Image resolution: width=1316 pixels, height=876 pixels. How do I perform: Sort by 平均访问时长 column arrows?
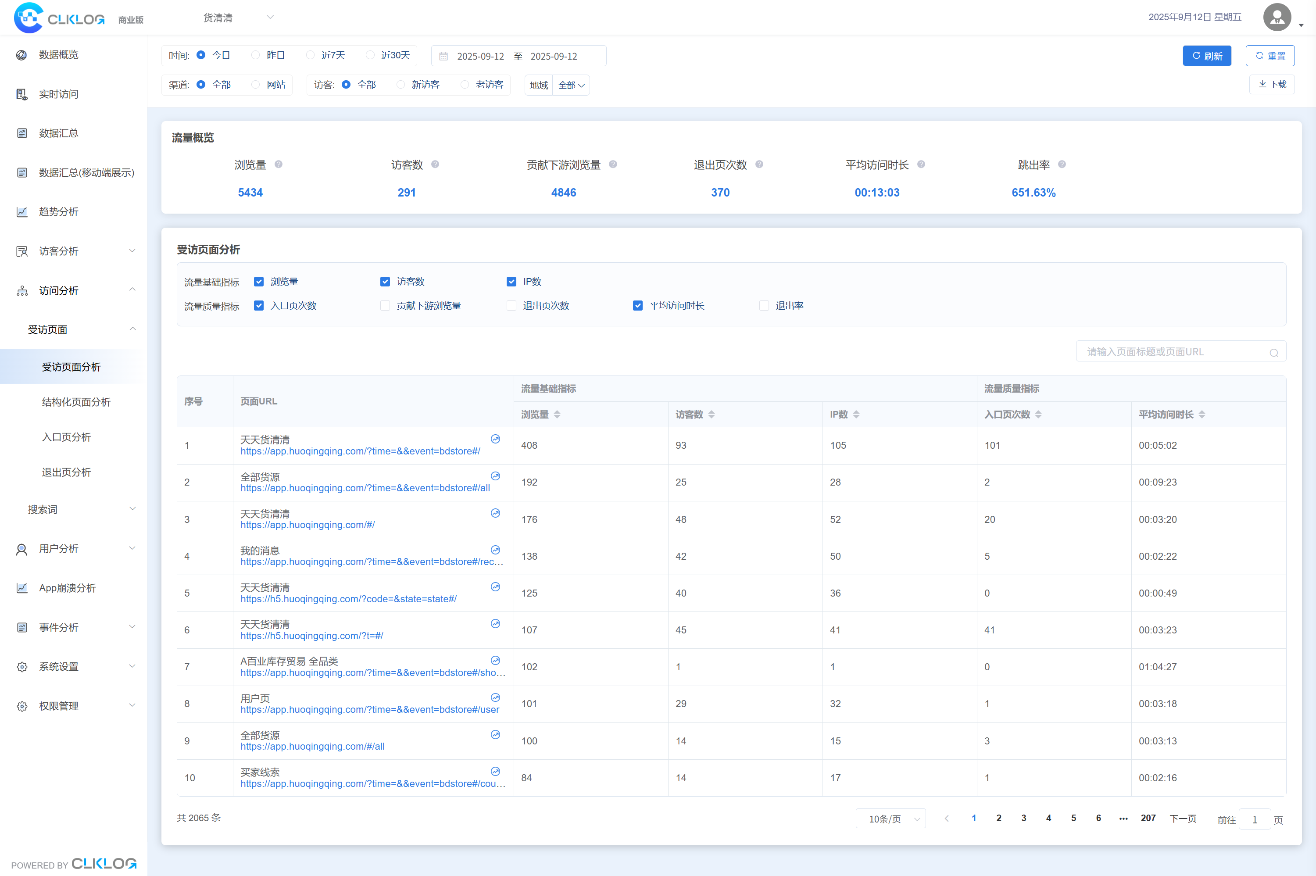1202,415
